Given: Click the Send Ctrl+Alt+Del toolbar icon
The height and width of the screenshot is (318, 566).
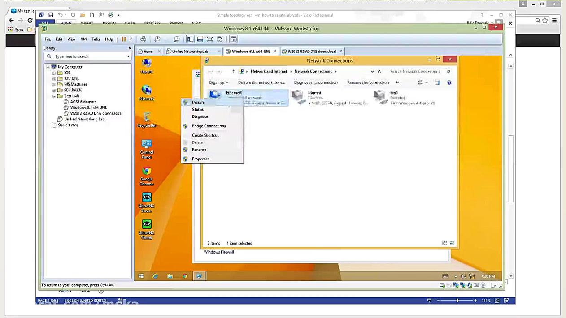Looking at the screenshot, I should tap(143, 39).
